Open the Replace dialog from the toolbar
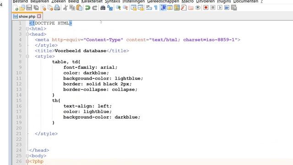The width and height of the screenshot is (293, 165). click(110, 8)
